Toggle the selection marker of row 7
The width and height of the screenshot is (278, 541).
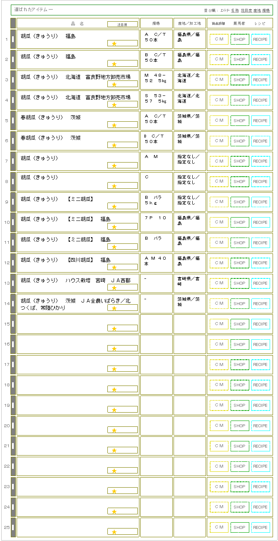click(13, 161)
